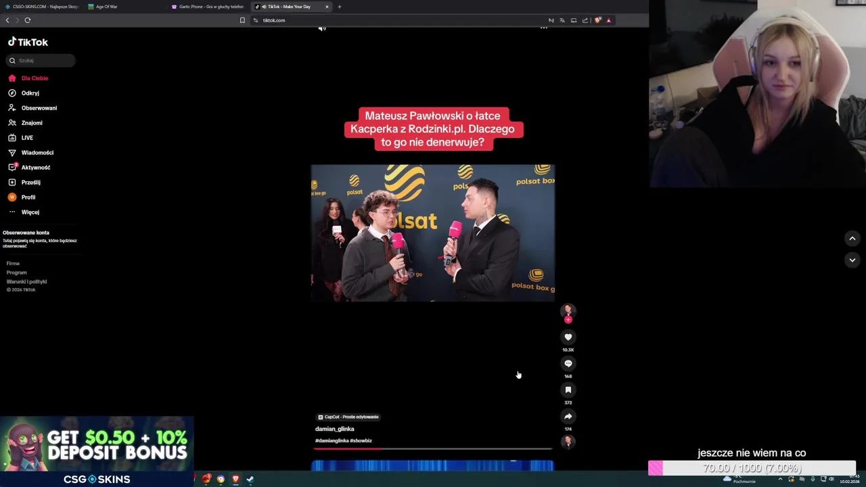This screenshot has width=866, height=487.
Task: Open the damian_glinka profile link
Action: (334, 429)
